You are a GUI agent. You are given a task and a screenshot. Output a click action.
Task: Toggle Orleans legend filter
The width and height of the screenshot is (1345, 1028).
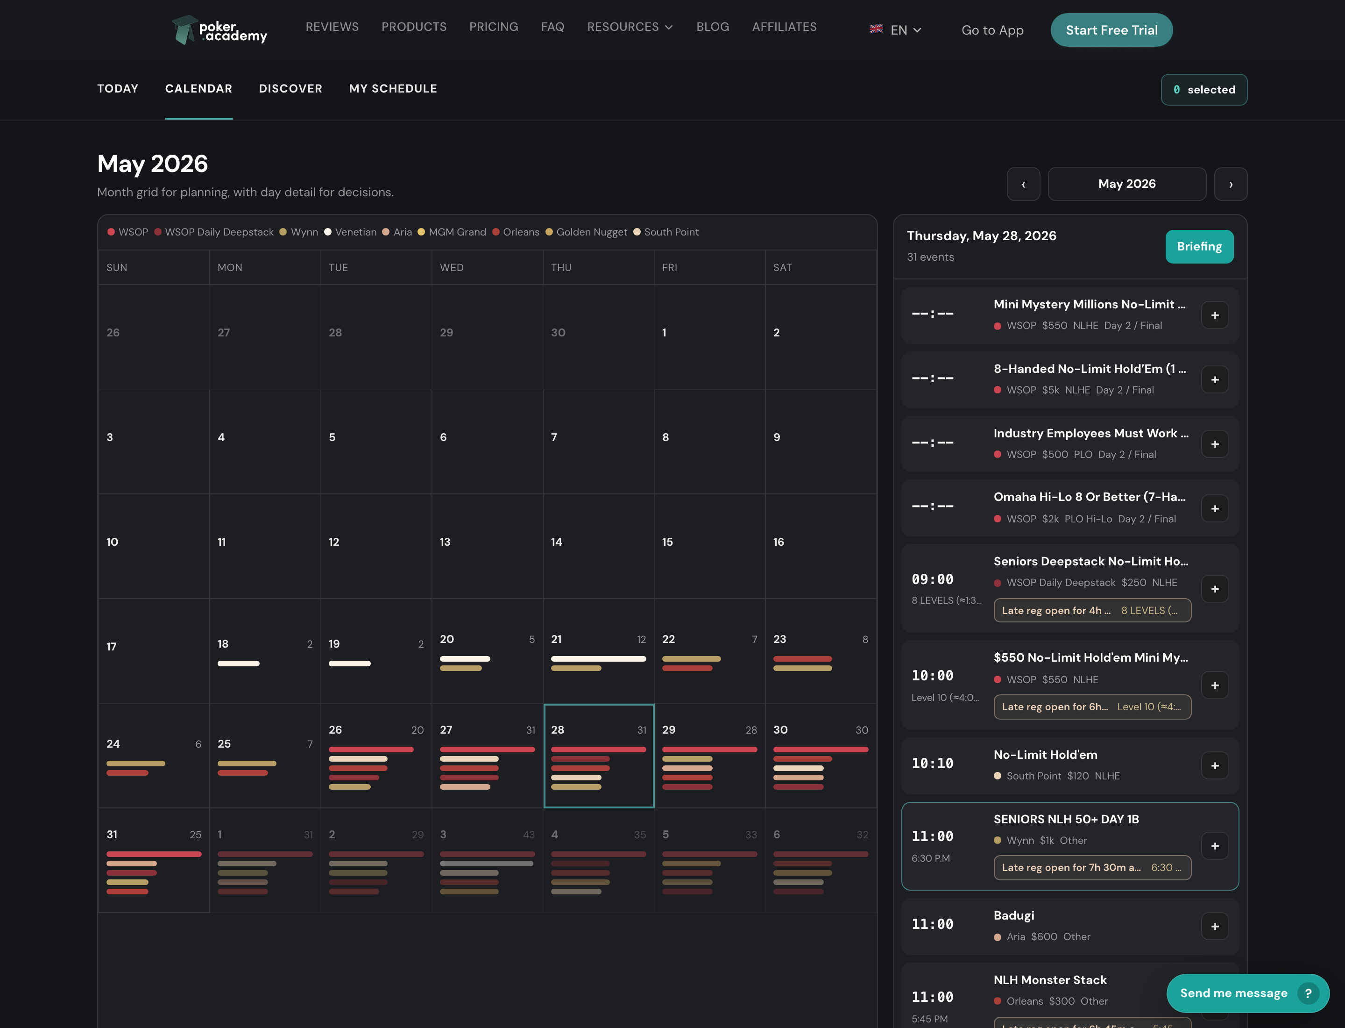[516, 232]
